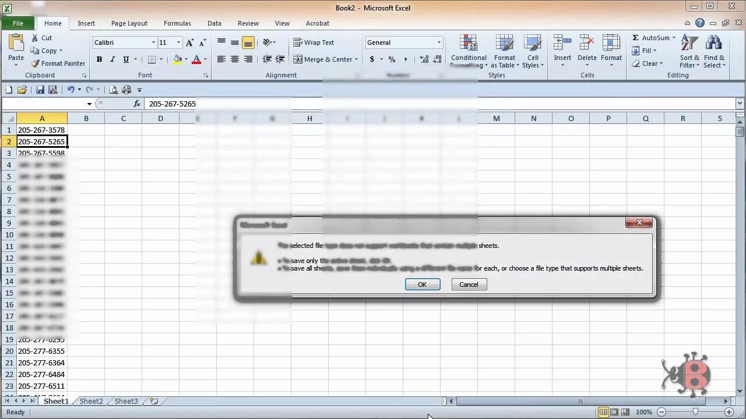Click the Help question mark icon

(699, 23)
